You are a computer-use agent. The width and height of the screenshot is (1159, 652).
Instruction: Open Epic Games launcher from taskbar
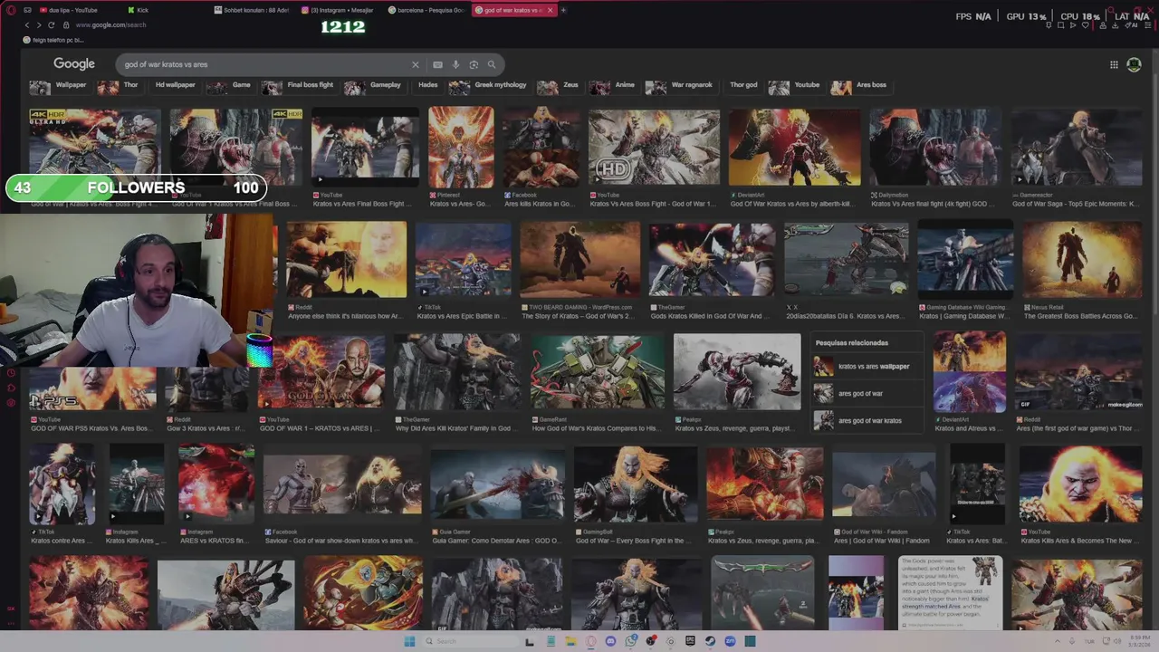(690, 641)
